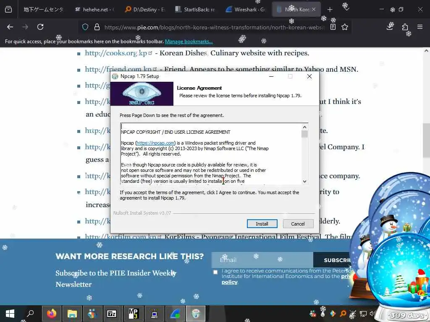Open Firefox's view recent browsing icon

point(8,10)
